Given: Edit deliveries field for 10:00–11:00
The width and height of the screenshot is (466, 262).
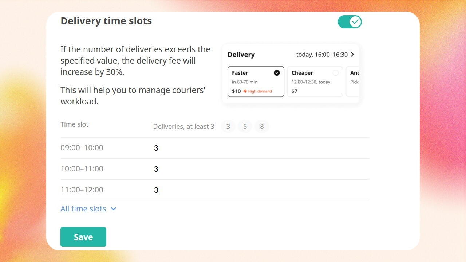Looking at the screenshot, I should [261, 169].
